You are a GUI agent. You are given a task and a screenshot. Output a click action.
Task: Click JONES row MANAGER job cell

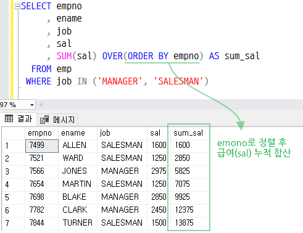point(122,171)
